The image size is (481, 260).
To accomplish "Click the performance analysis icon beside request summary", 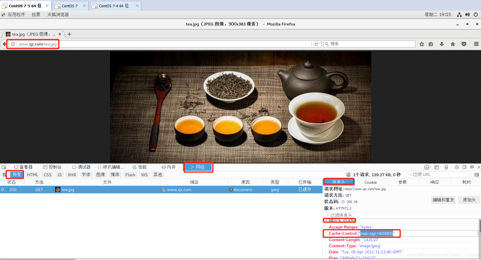I will coord(349,175).
